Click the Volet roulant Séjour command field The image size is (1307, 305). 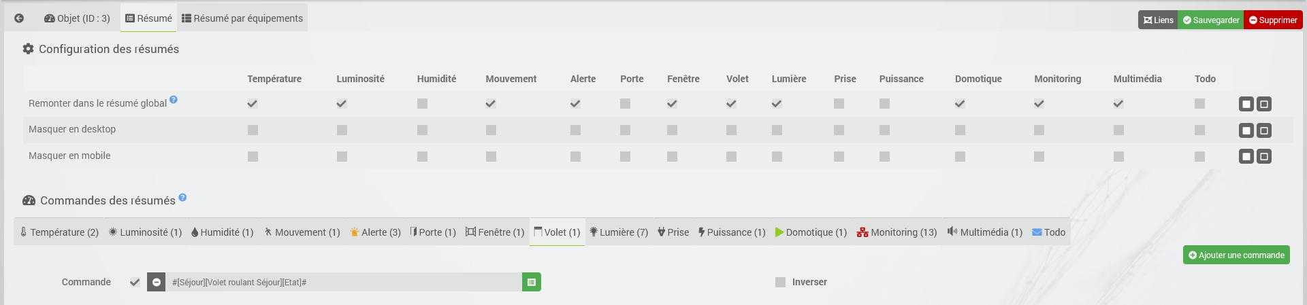point(344,282)
